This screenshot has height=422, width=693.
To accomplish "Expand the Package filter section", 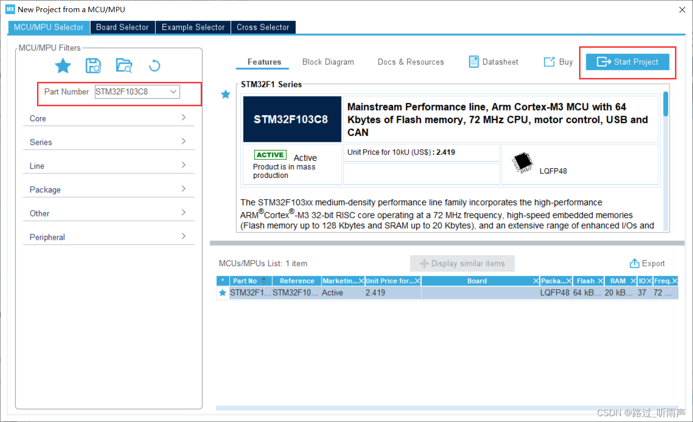I will click(x=109, y=190).
